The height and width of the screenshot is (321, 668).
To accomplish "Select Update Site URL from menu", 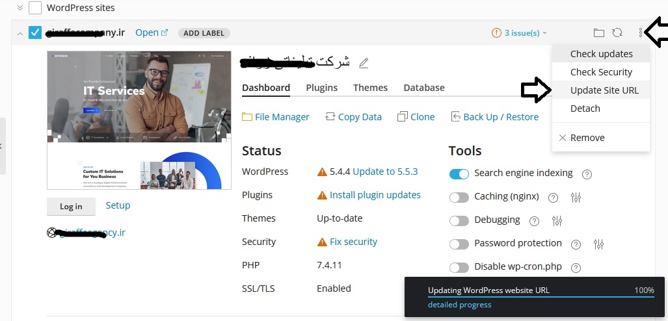I will point(604,90).
